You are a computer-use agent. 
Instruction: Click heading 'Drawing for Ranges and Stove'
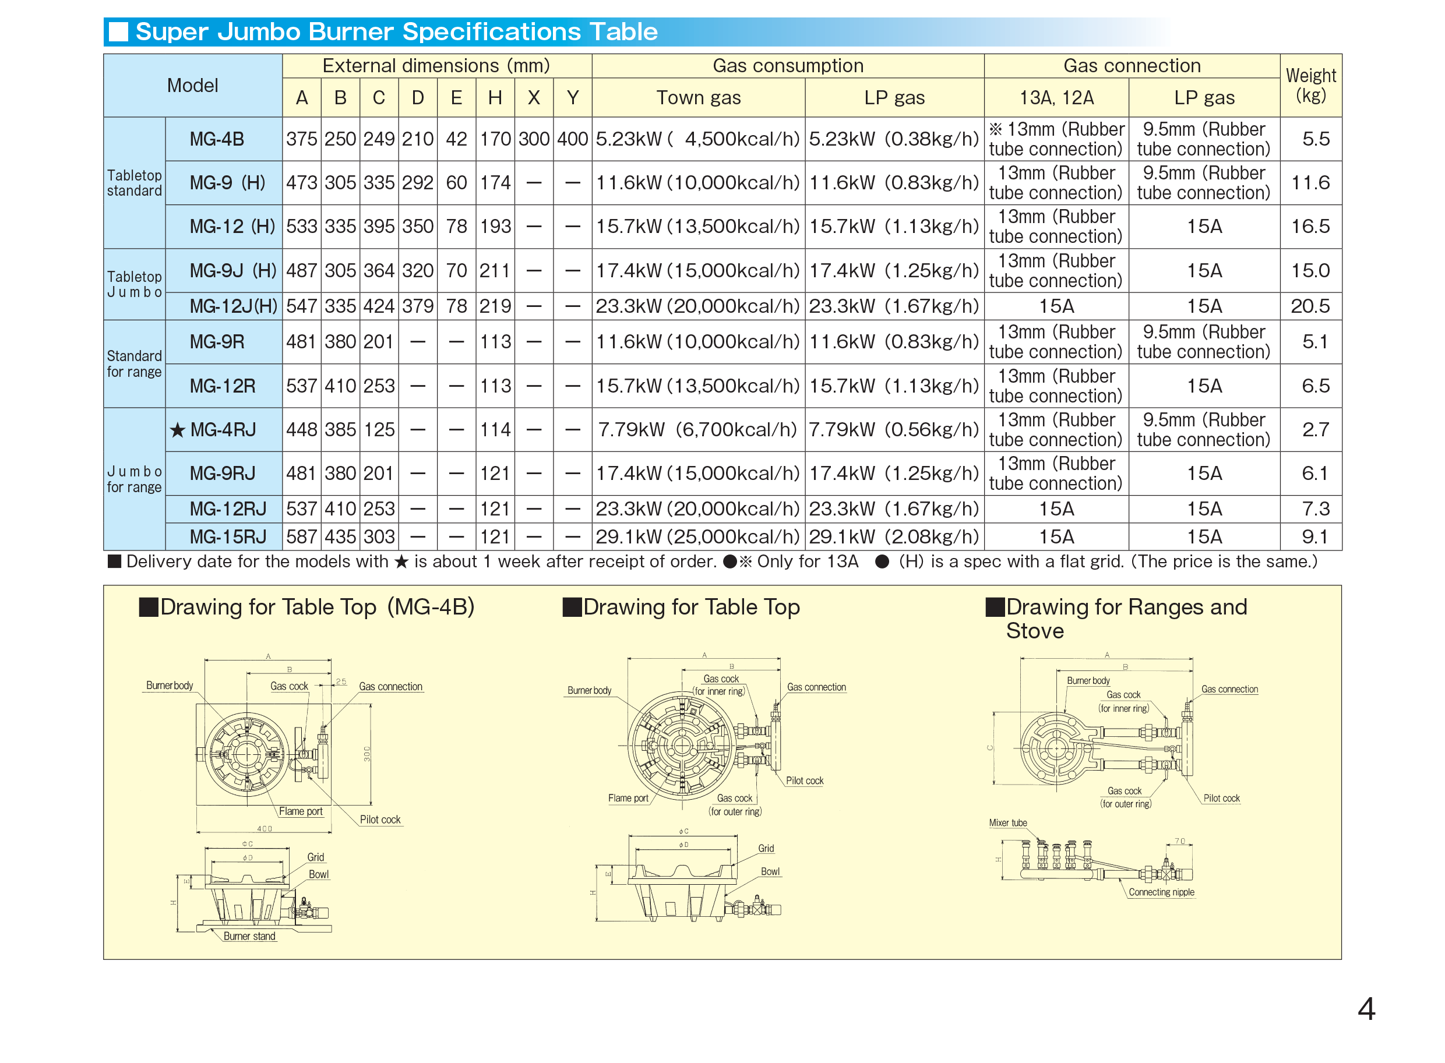[1117, 619]
